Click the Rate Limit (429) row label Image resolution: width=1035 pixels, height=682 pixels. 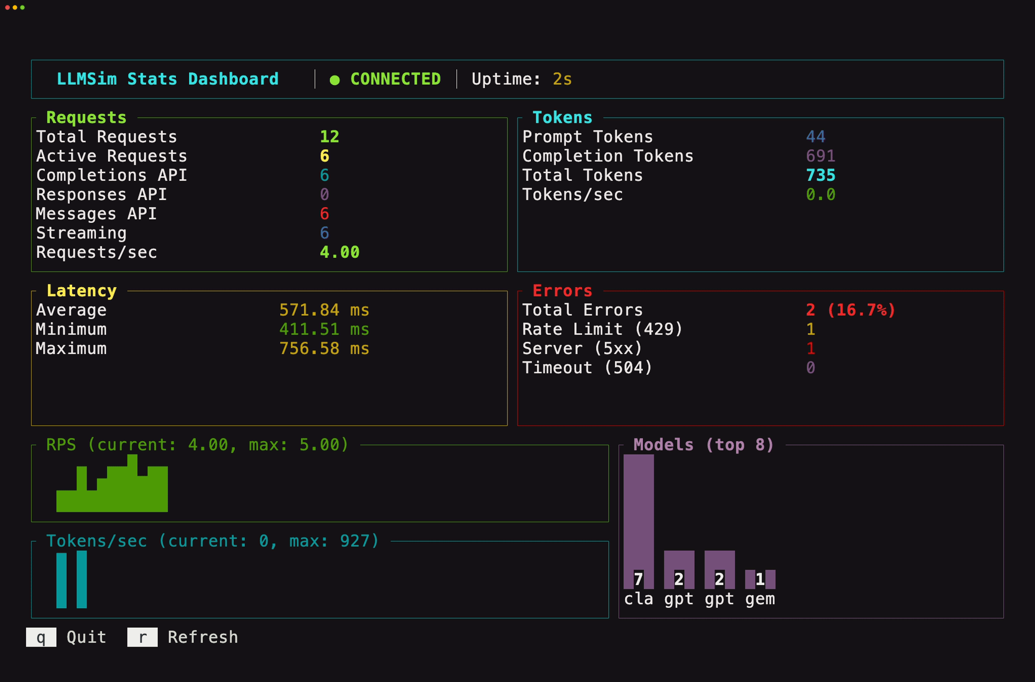click(603, 329)
